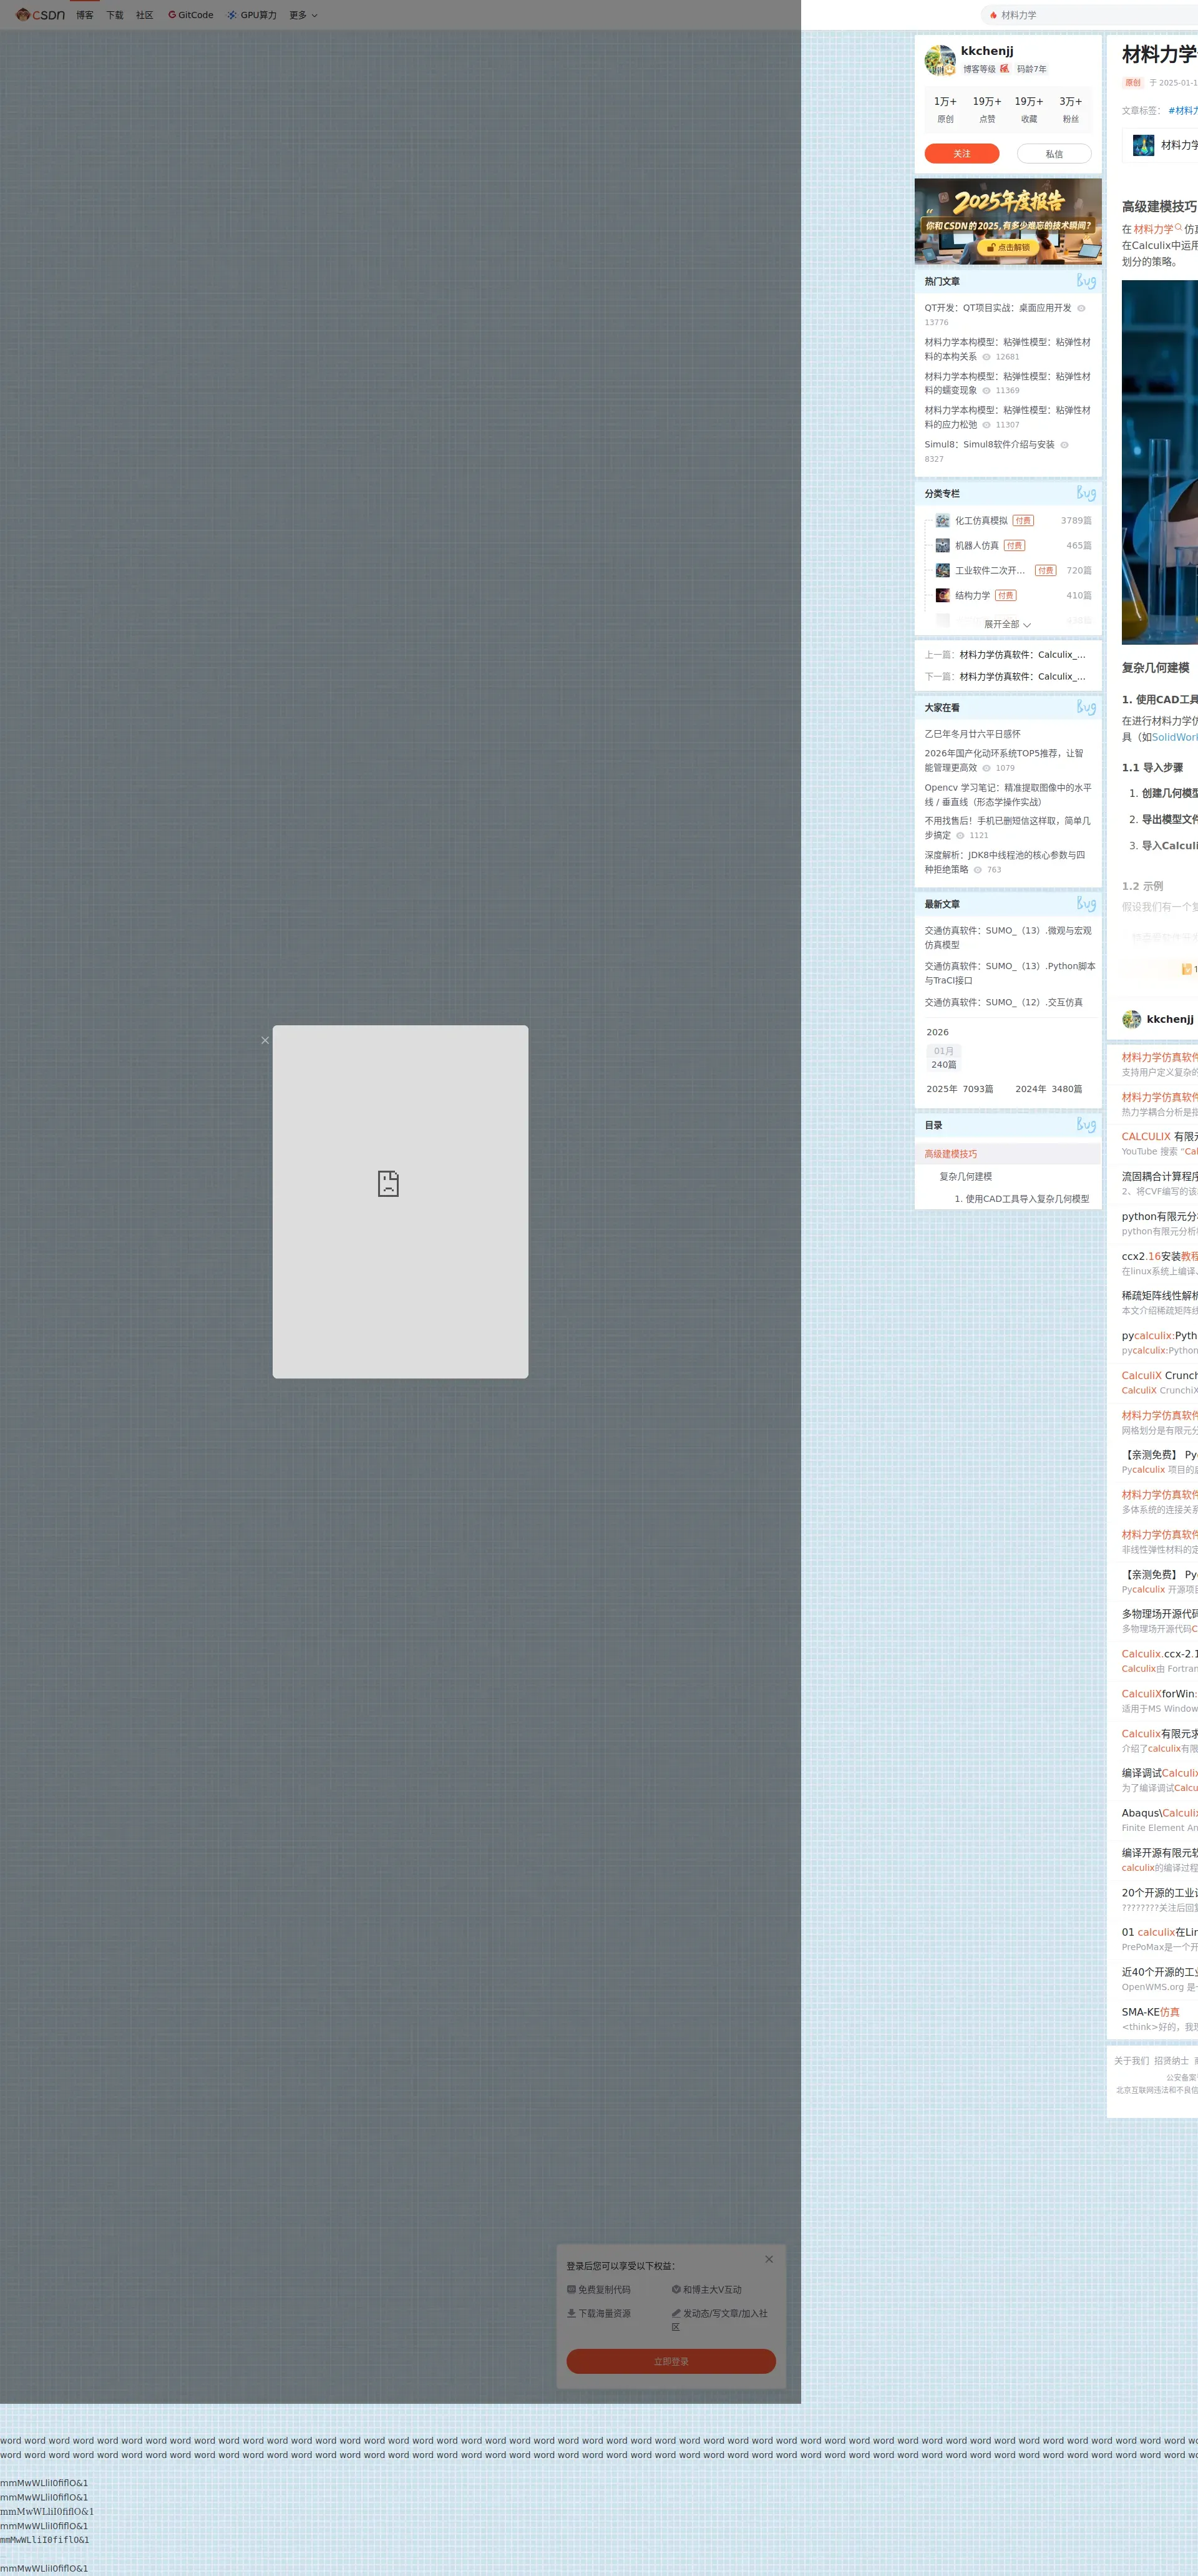Screen dimensions: 1198x2576
Task: Expand the 2026 archive month 01月
Action: pos(943,1051)
